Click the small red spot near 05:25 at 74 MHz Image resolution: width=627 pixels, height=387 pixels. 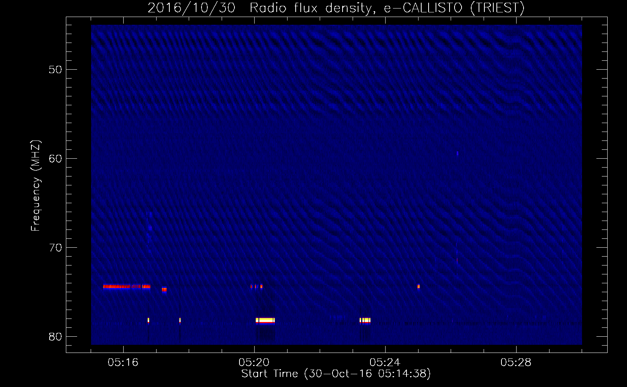pyautogui.click(x=419, y=287)
